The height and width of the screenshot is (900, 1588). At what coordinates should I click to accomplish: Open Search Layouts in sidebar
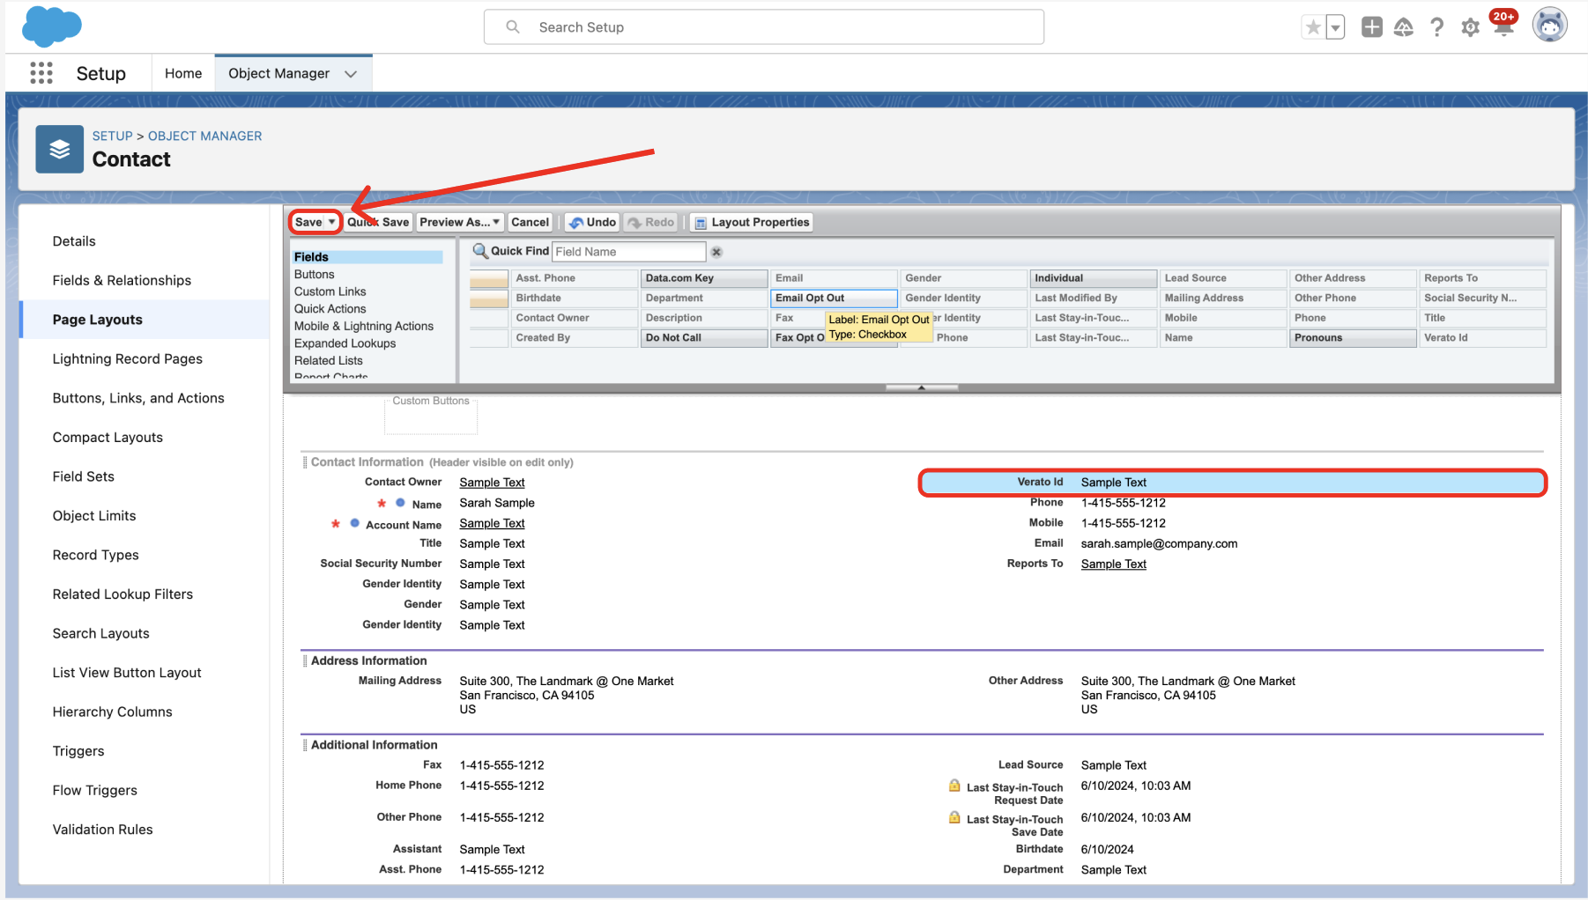tap(100, 633)
